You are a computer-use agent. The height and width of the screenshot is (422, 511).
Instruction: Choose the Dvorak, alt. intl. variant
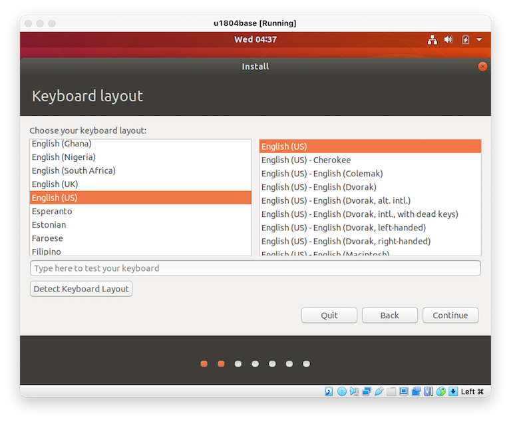[370, 200]
